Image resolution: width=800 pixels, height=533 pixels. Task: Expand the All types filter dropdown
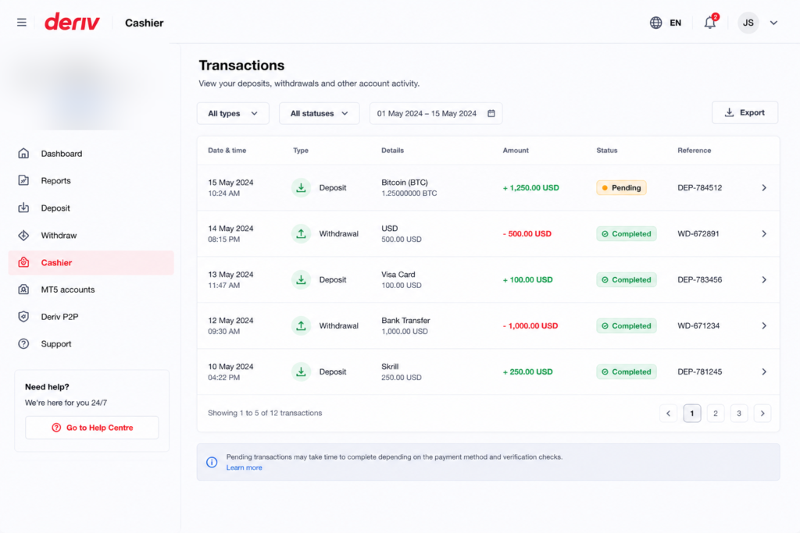coord(233,113)
